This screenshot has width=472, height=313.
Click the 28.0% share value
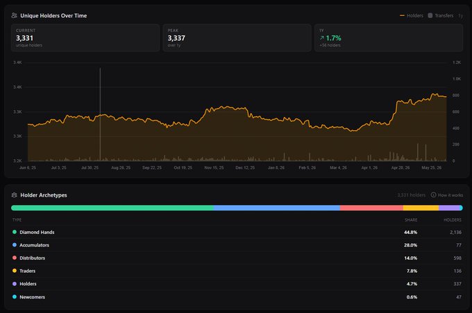(411, 245)
